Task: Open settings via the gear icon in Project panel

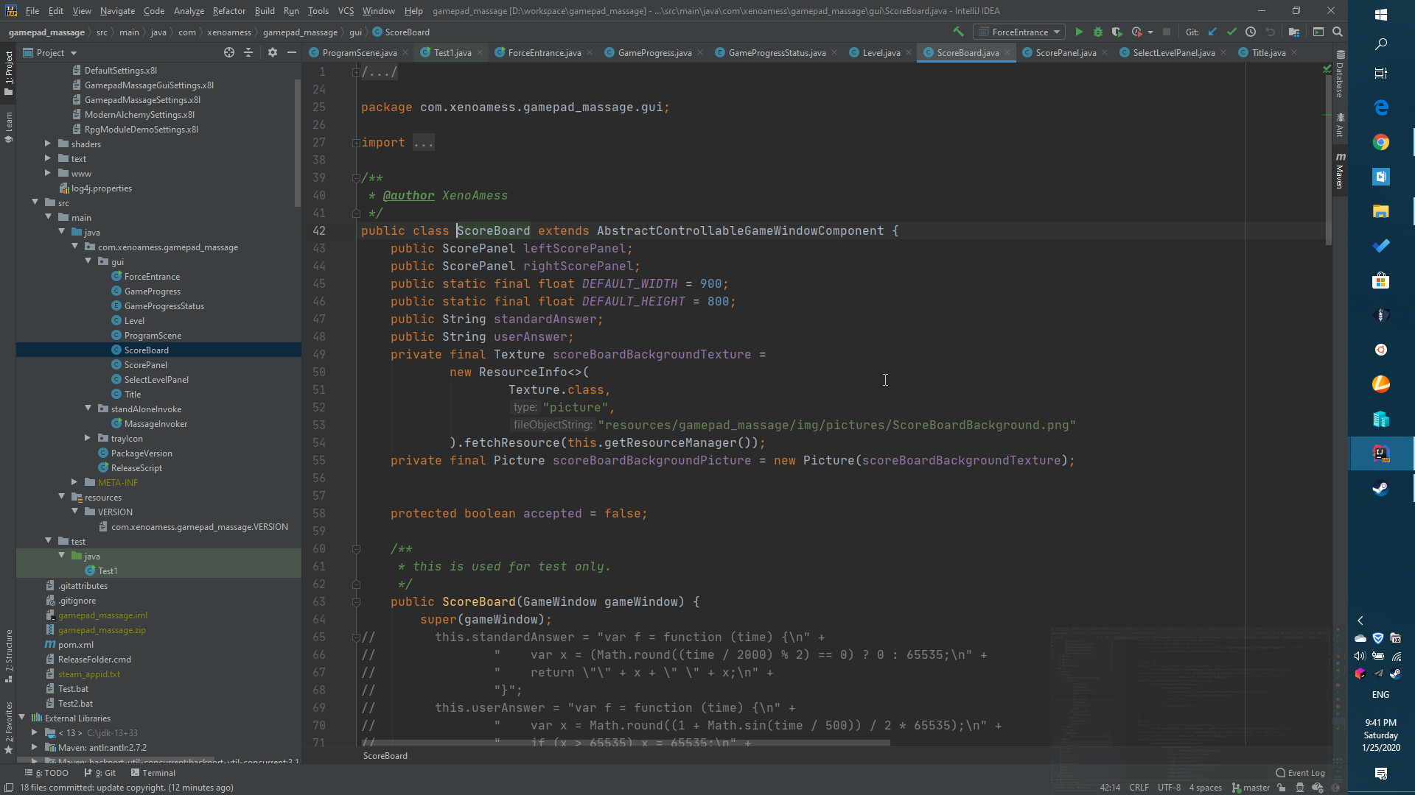Action: (273, 52)
